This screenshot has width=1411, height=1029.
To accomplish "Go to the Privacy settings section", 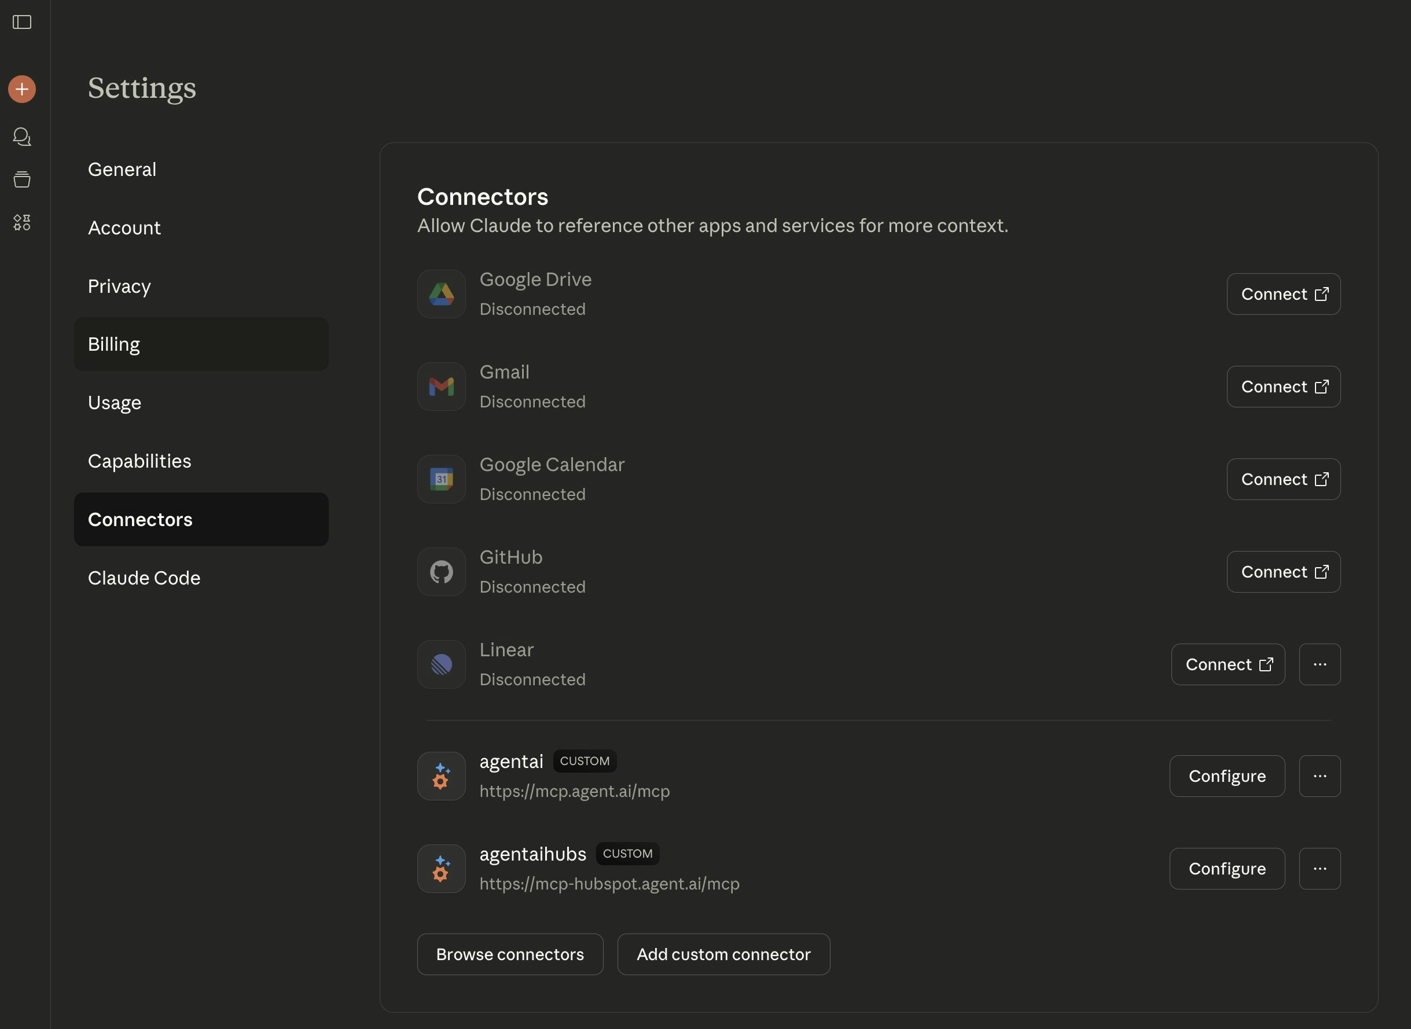I will click(x=120, y=286).
